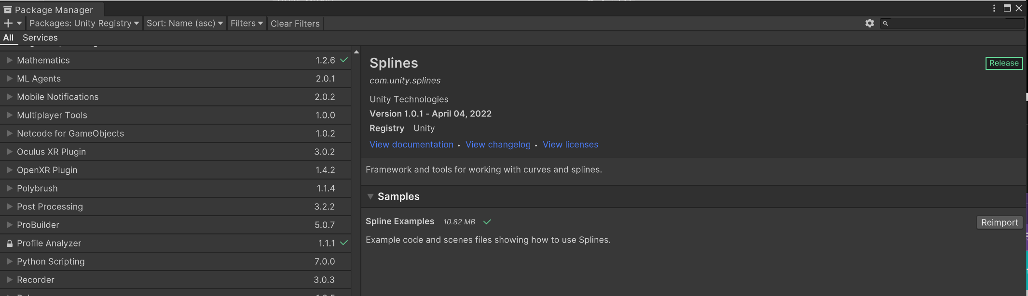Select the Multiplayer Tools package

tap(176, 115)
